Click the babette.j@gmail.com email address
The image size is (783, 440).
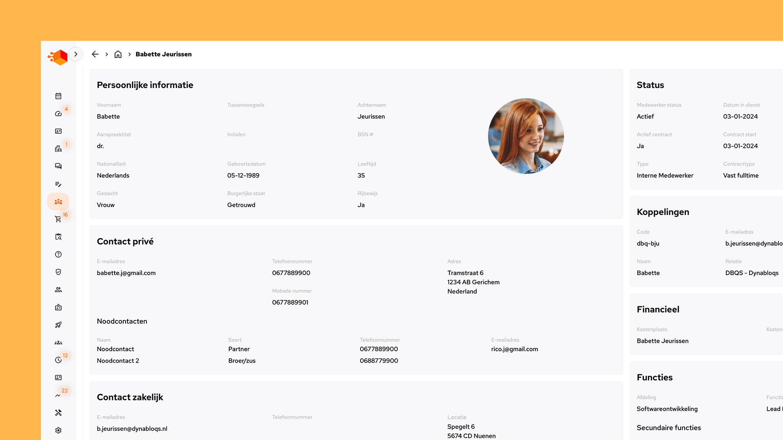(x=126, y=273)
